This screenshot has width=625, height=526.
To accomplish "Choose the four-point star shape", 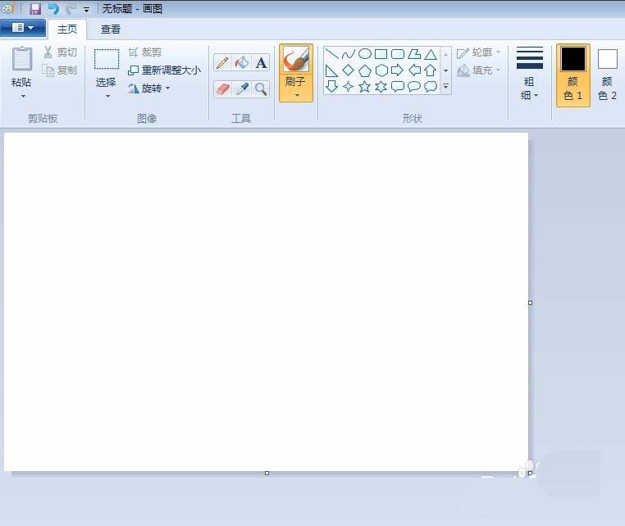I will pos(348,86).
